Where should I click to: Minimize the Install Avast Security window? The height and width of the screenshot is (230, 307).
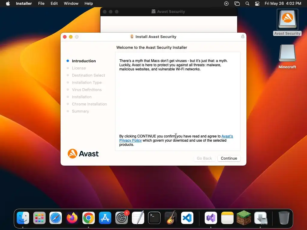coord(71,37)
